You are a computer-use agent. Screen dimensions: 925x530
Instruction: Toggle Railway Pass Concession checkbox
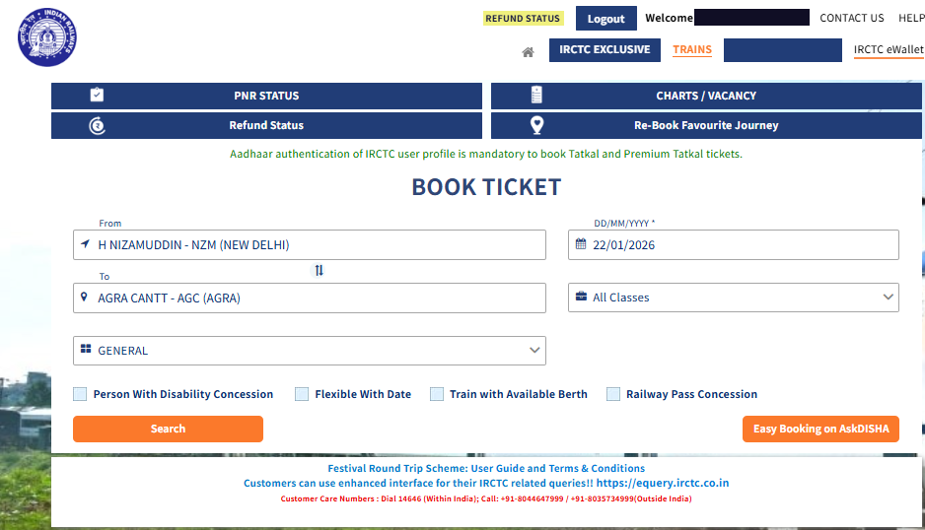click(613, 394)
